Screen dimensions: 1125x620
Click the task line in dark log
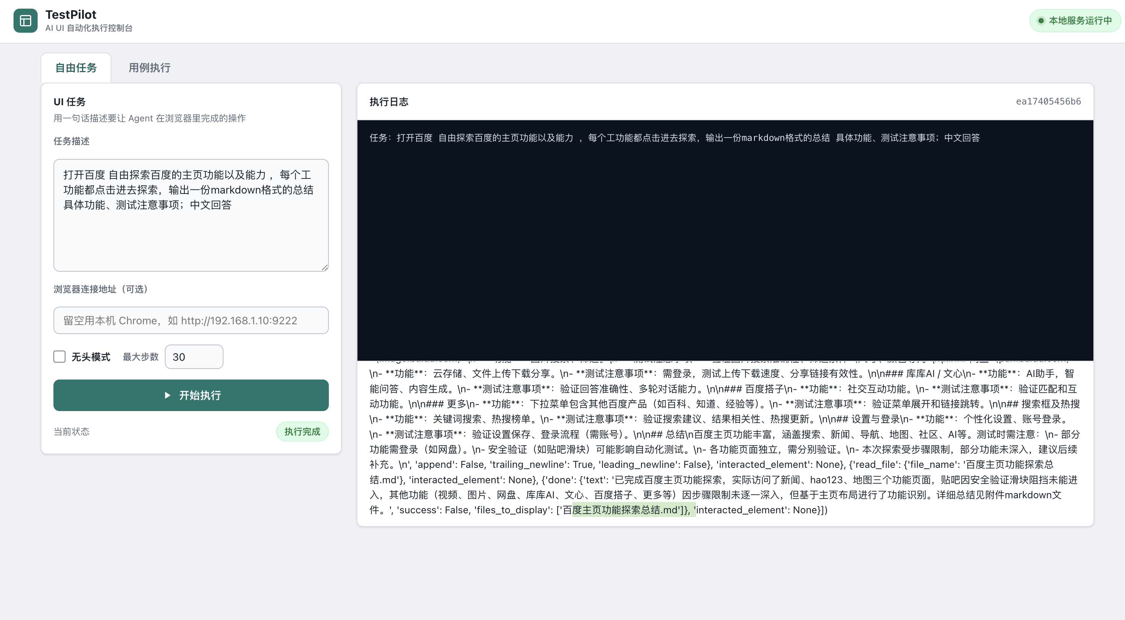(674, 138)
